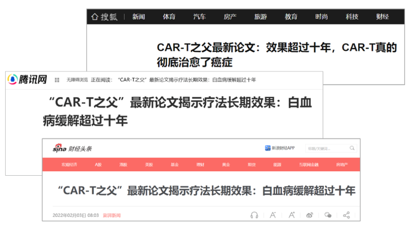Select 科技 in Sohu navigation bar

352,17
